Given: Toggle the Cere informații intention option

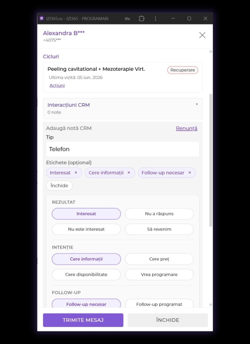Looking at the screenshot, I should tap(86, 259).
